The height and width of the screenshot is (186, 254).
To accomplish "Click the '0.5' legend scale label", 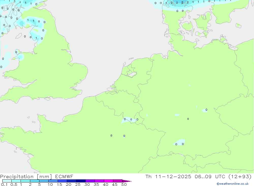I will coord(14,184).
